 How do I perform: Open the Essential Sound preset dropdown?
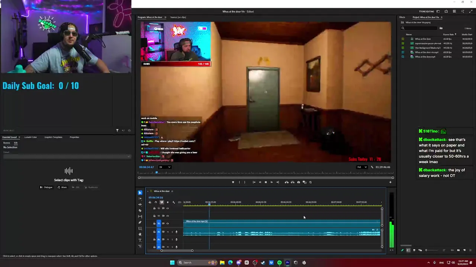click(67, 156)
